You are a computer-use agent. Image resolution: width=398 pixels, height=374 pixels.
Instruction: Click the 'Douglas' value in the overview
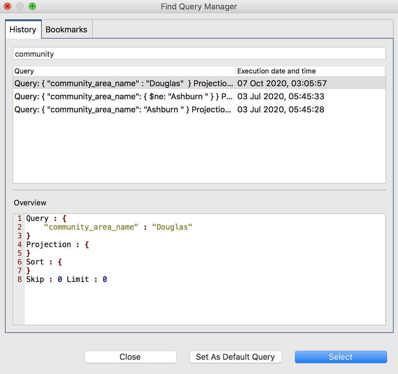172,227
